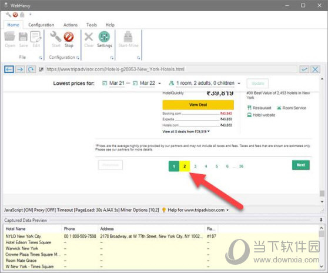Refresh the browser page
The height and width of the screenshot is (273, 328).
(31, 69)
